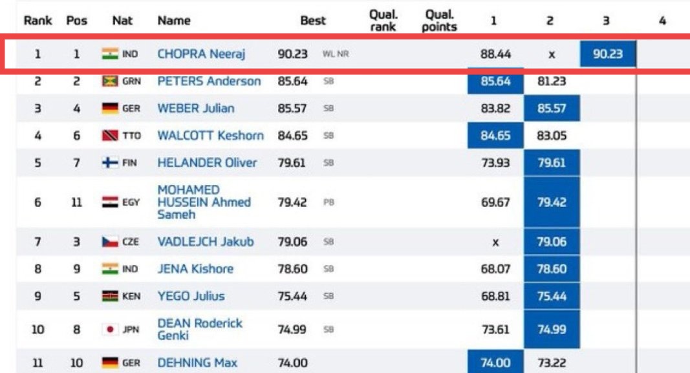Image resolution: width=690 pixels, height=373 pixels.
Task: Open DEHNING Max athlete link
Action: tap(197, 363)
